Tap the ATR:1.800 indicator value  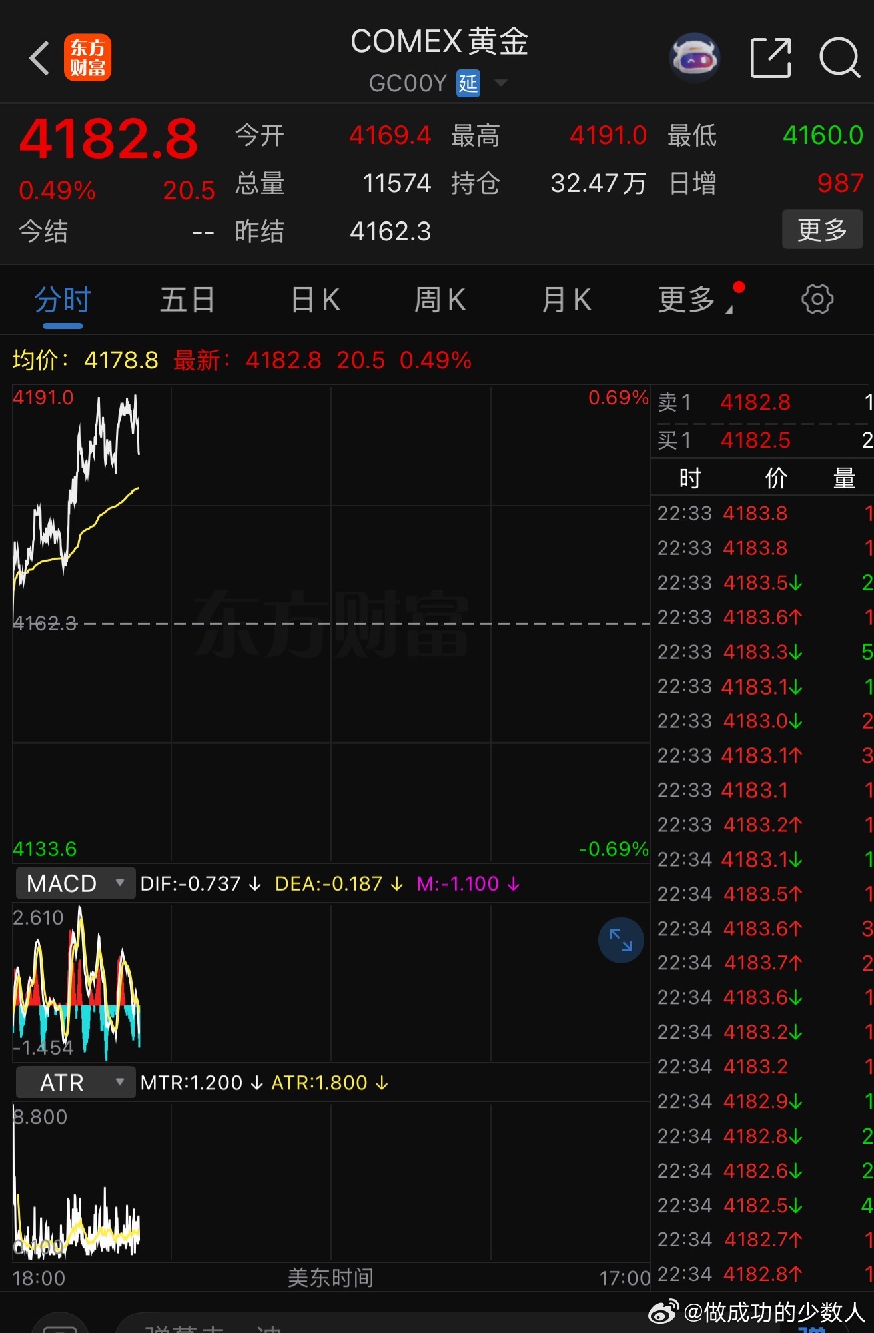coord(329,1082)
